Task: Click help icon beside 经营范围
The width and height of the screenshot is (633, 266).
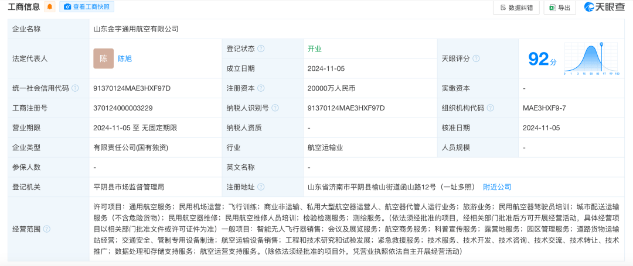Action: pos(47,229)
